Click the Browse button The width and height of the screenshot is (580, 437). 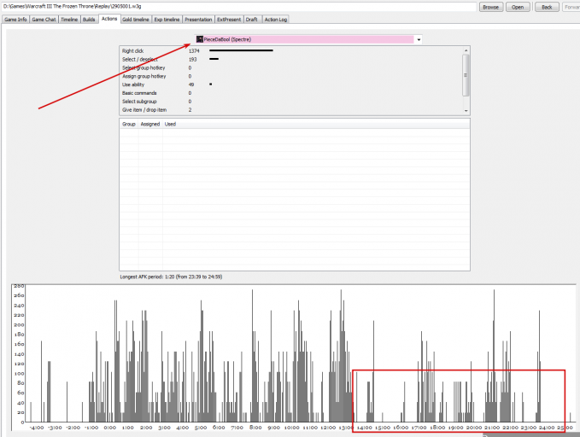pos(491,7)
